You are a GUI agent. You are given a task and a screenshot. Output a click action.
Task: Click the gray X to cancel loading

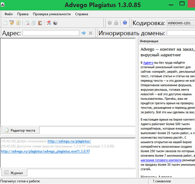tap(91, 33)
